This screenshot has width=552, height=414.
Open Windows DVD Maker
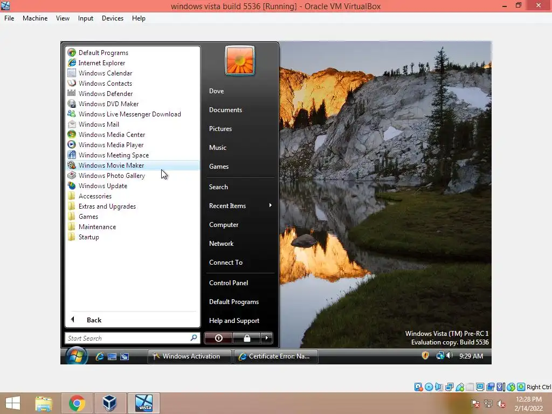[x=133, y=103]
